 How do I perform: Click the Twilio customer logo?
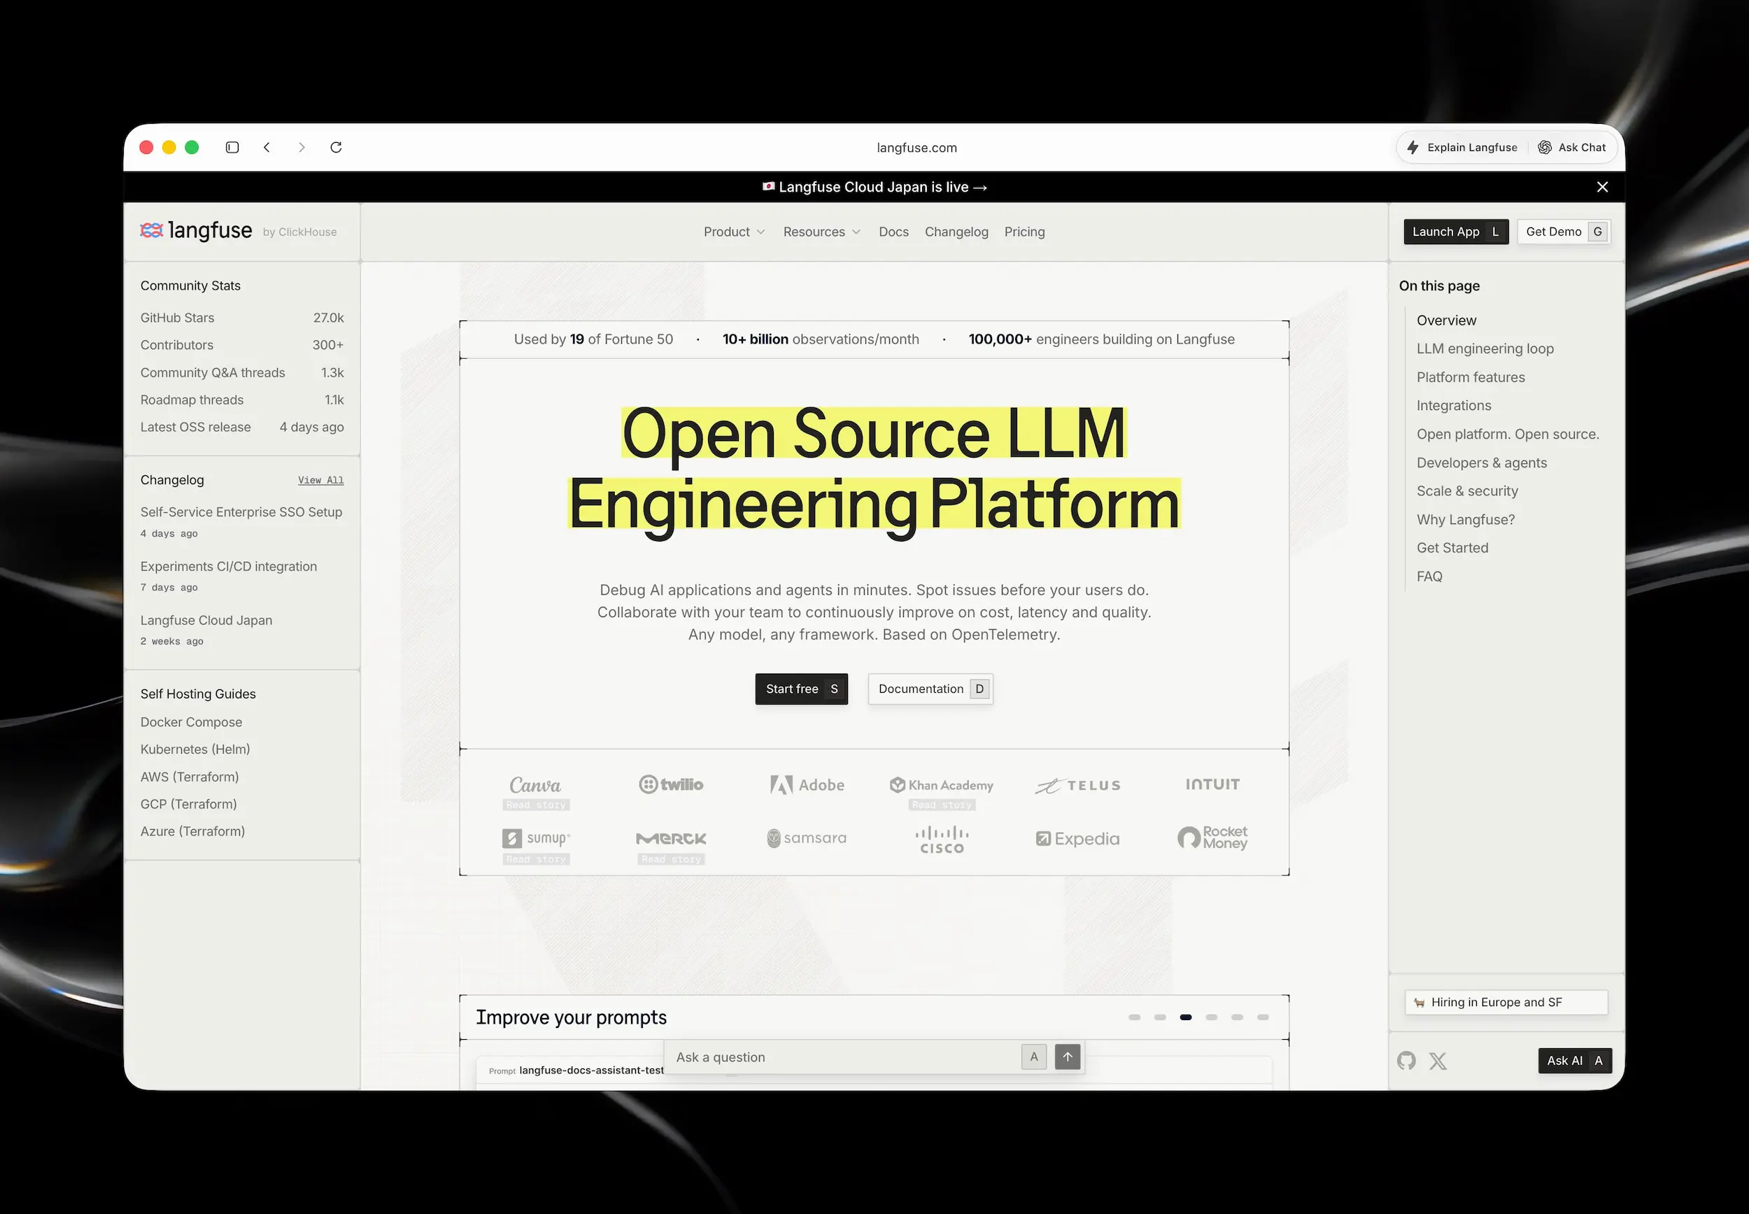(x=671, y=785)
